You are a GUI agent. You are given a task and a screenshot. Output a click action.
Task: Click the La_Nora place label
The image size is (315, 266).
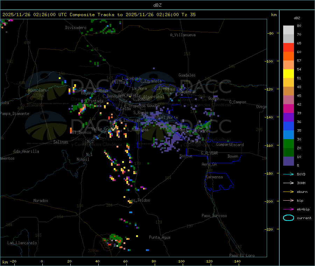point(139,88)
